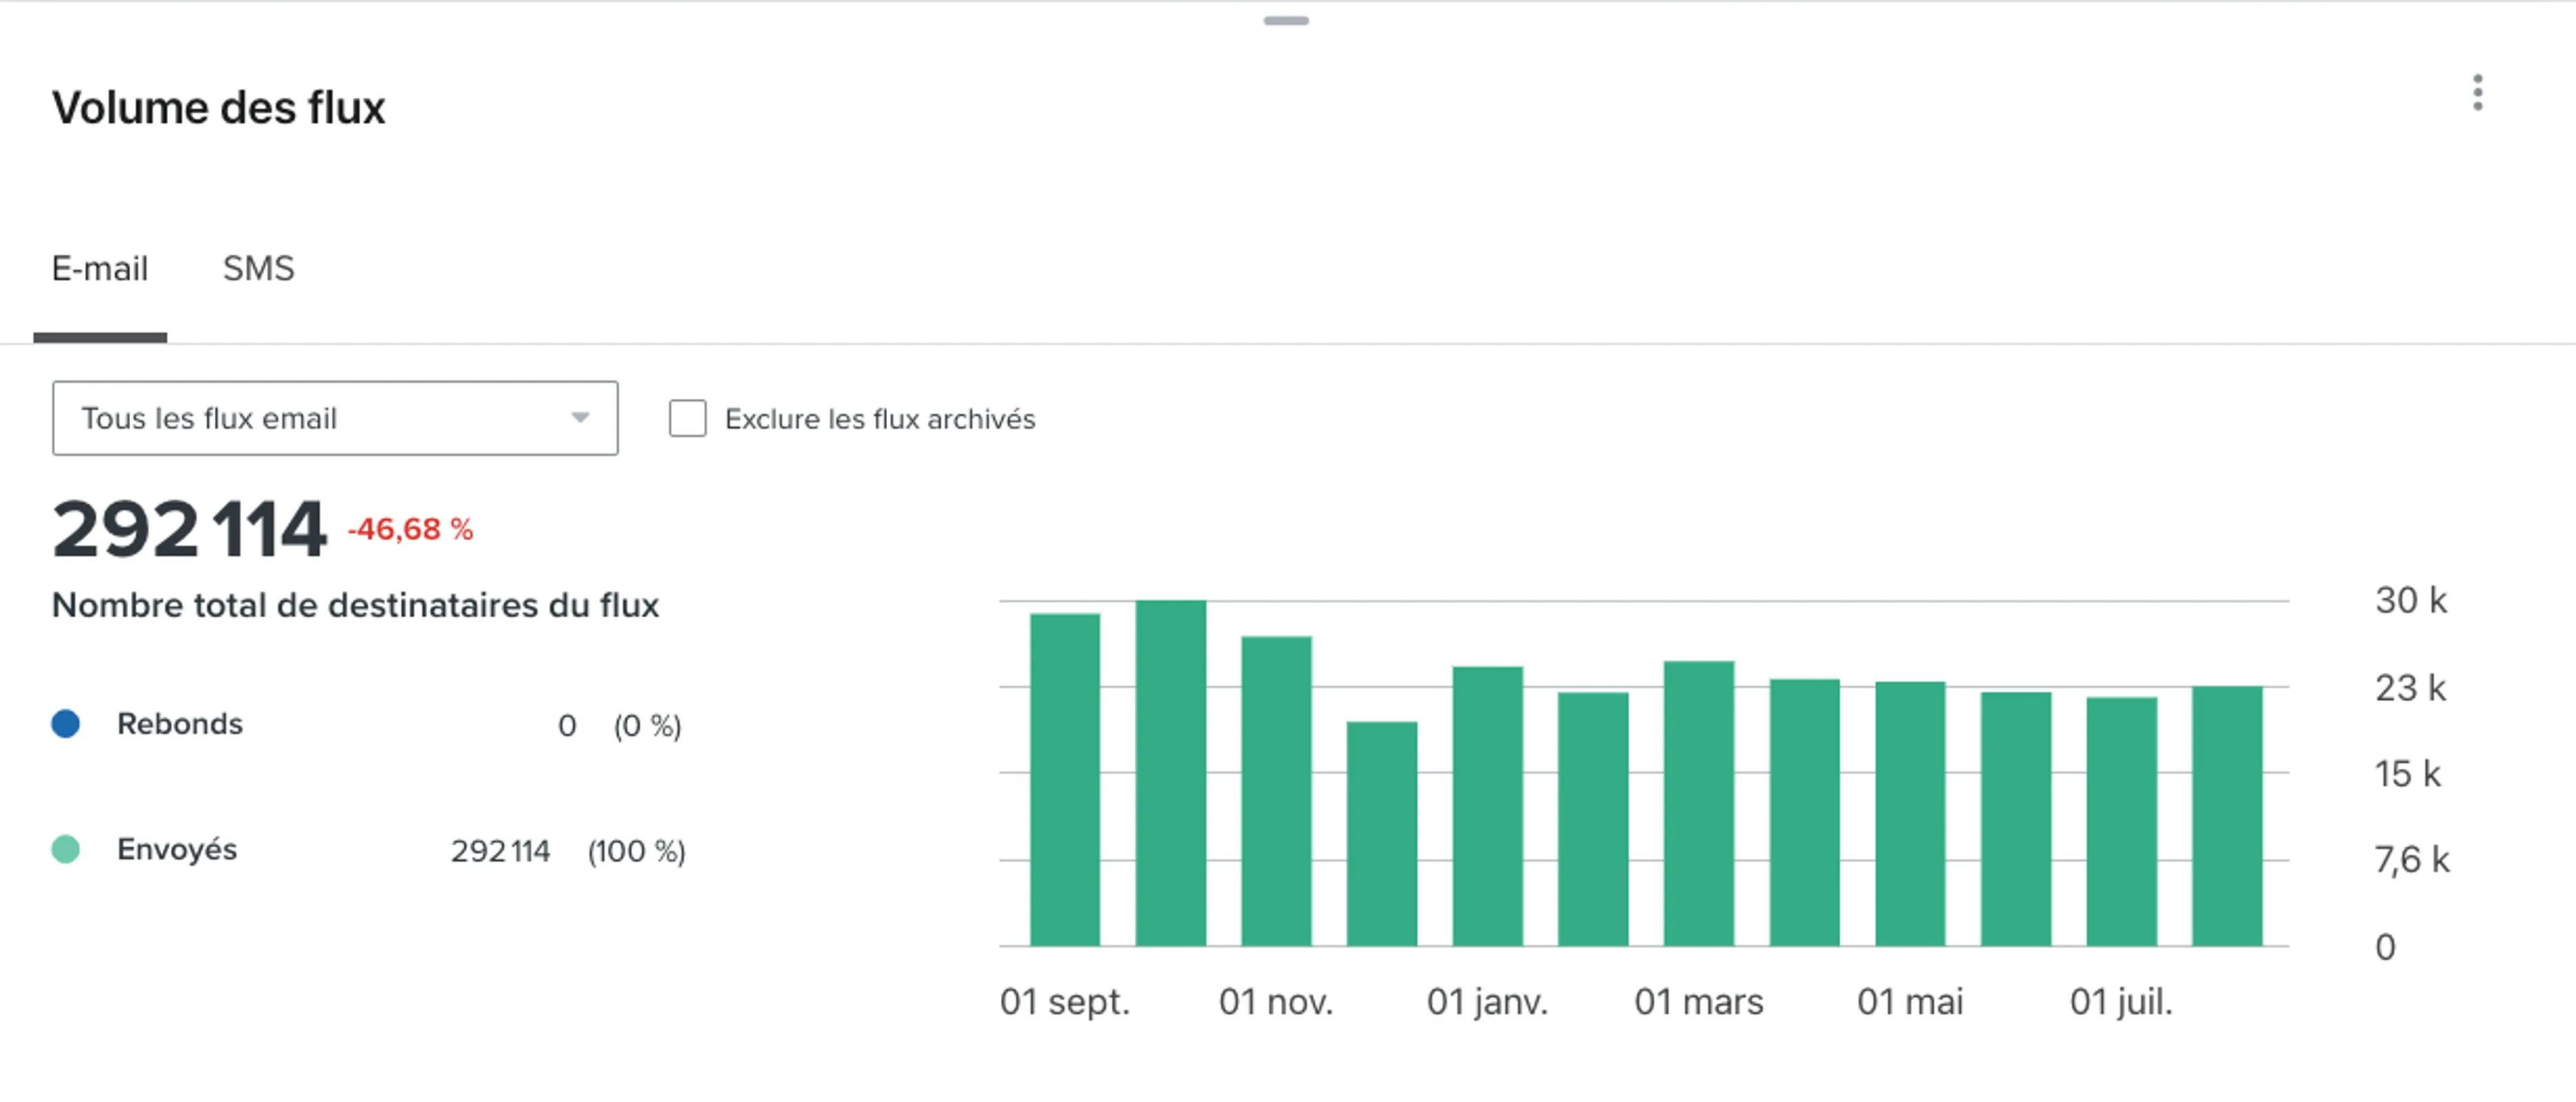This screenshot has height=1102, width=2576.
Task: Check 'Exclure les flux archivés' checkbox
Action: (687, 418)
